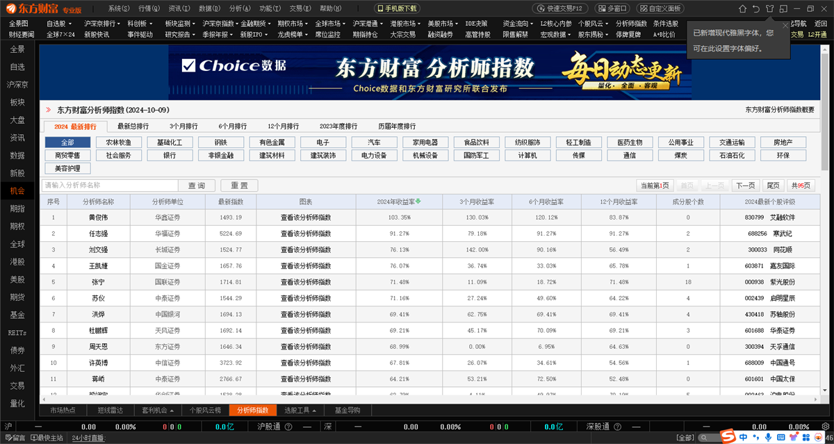Click the analyst name search field
This screenshot has height=444, width=834.
[x=110, y=186]
